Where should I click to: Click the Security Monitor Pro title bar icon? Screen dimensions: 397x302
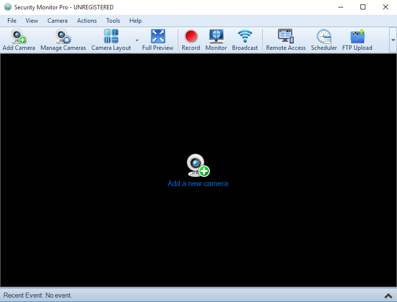[7, 7]
